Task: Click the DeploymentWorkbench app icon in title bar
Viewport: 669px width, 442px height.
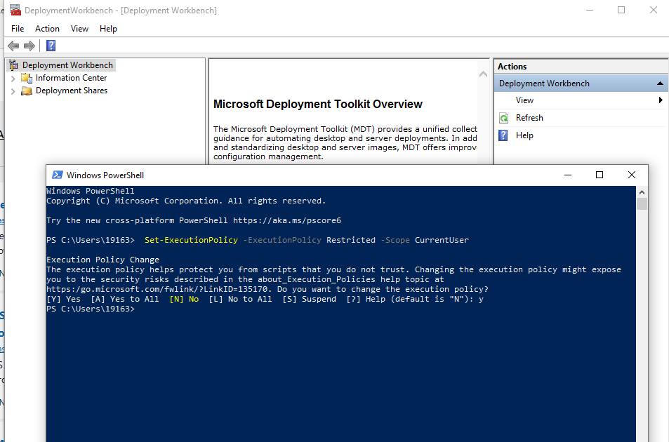Action: click(x=15, y=11)
